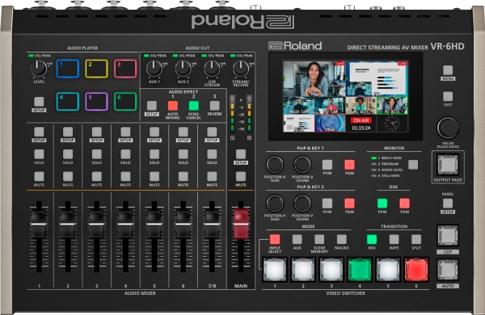Grab the channel 7/8 fader
The height and width of the screenshot is (315, 485).
(212, 224)
